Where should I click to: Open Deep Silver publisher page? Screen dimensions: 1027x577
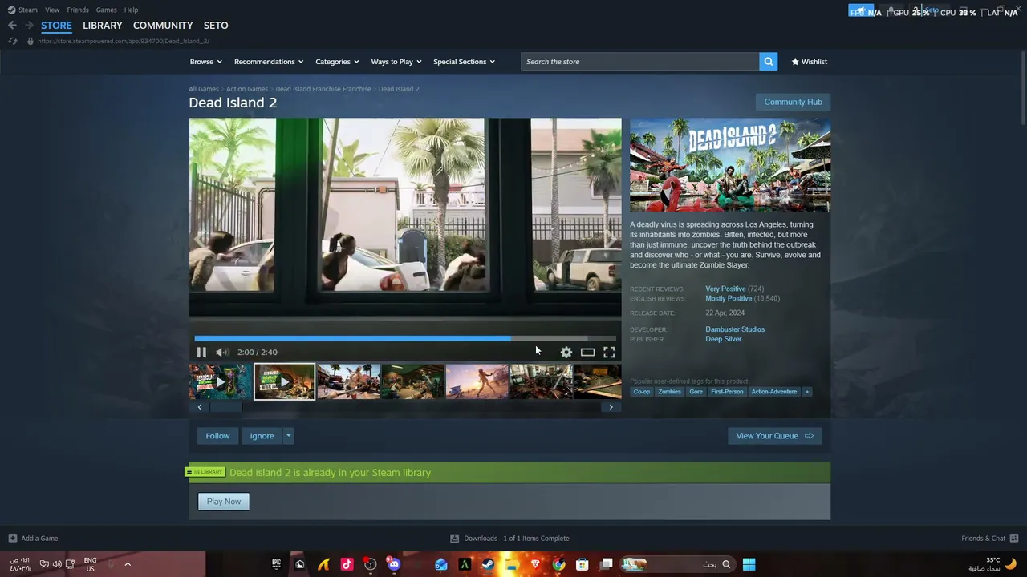723,339
